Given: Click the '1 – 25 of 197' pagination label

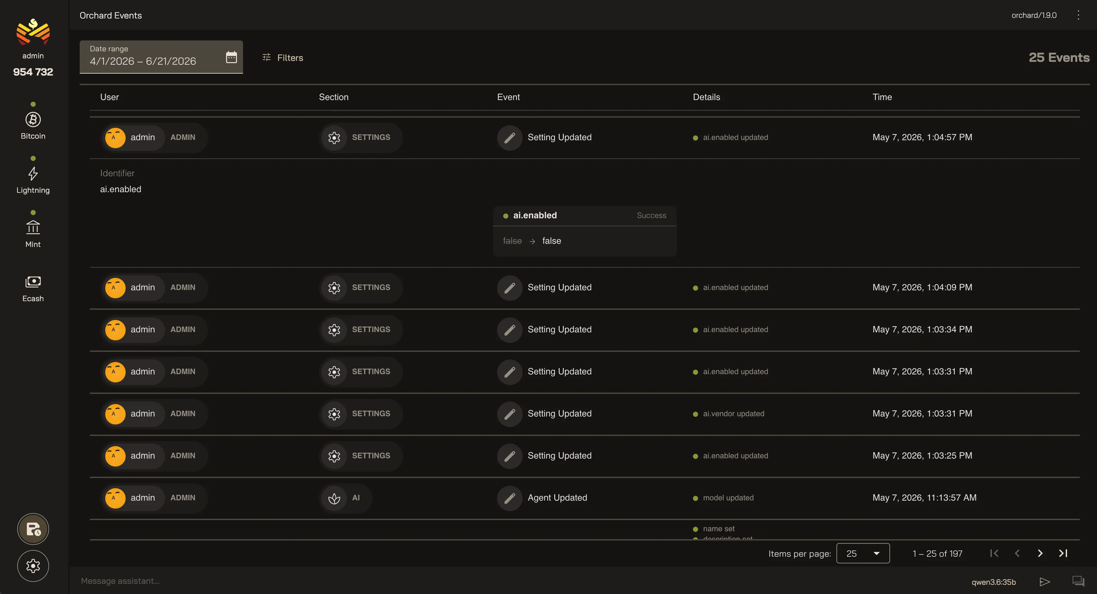Looking at the screenshot, I should (x=937, y=554).
